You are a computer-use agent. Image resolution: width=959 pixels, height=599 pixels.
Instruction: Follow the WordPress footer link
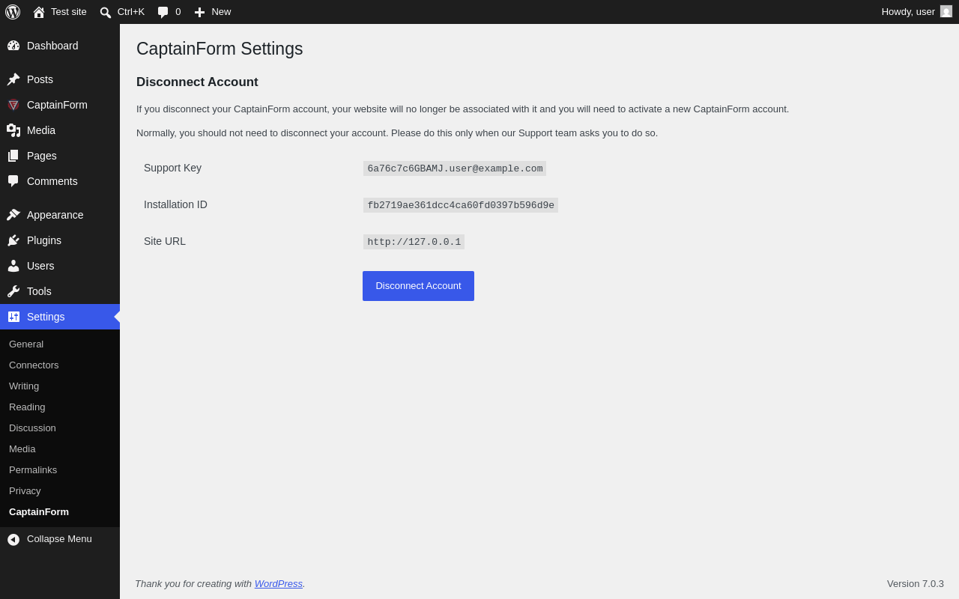pos(279,584)
